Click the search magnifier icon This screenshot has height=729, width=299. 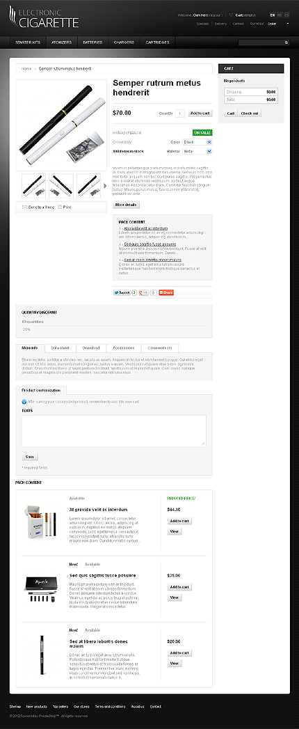coord(286,42)
